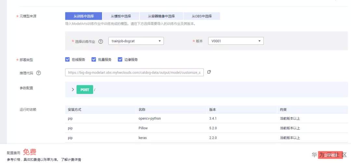
Task: Click the keras package name
Action: tap(143, 138)
